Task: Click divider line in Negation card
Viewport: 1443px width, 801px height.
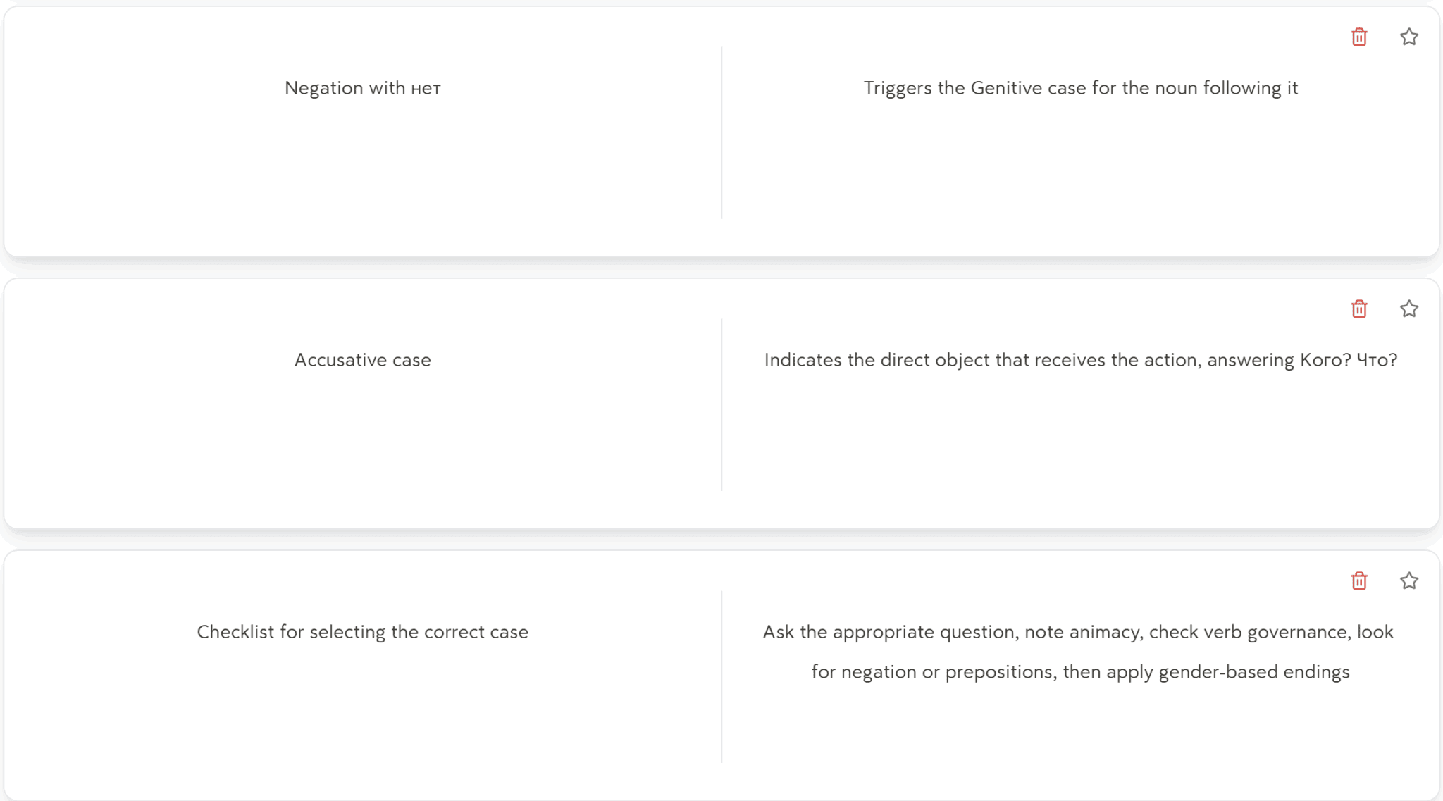Action: click(721, 132)
